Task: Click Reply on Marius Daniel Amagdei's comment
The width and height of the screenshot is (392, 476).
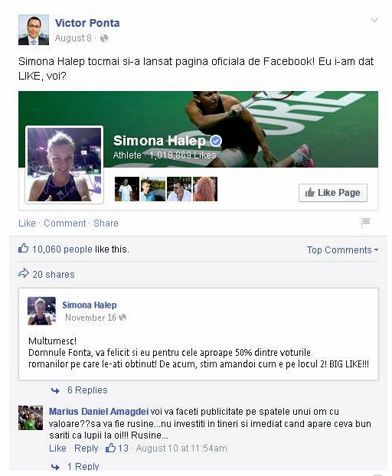Action: [87, 448]
